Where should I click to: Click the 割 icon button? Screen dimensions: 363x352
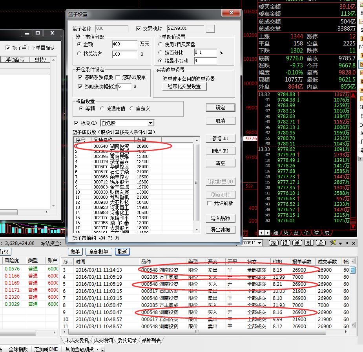click(x=309, y=243)
